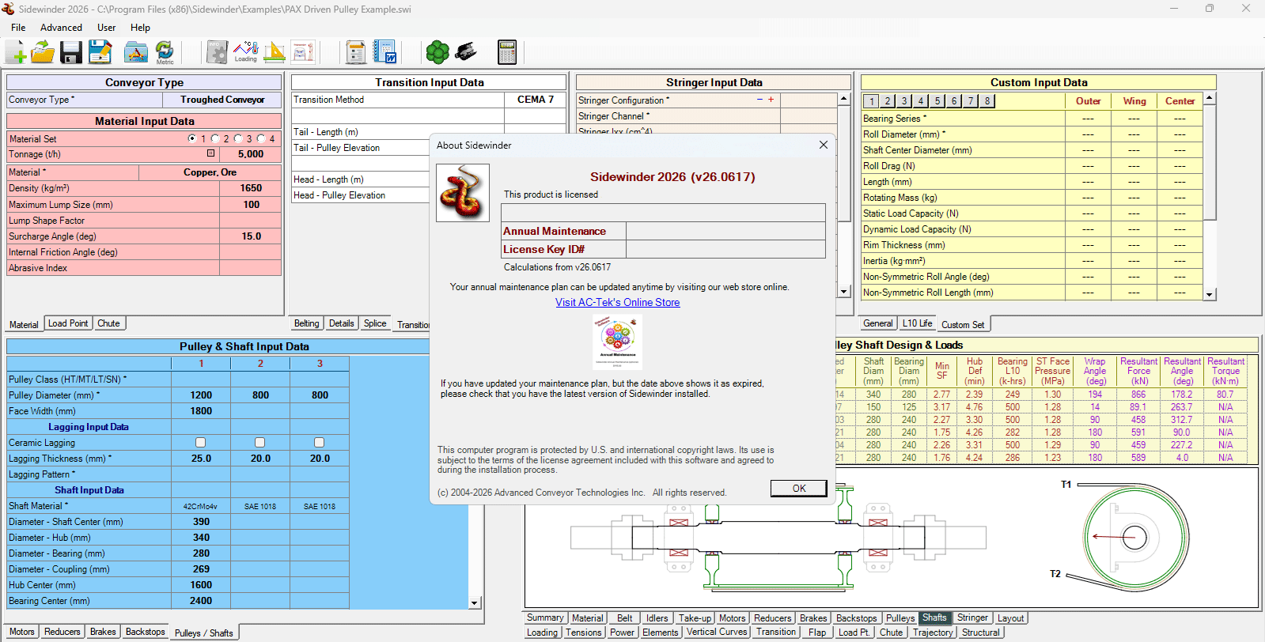The width and height of the screenshot is (1265, 642).
Task: Save the project with the black floppy icon
Action: 71,53
